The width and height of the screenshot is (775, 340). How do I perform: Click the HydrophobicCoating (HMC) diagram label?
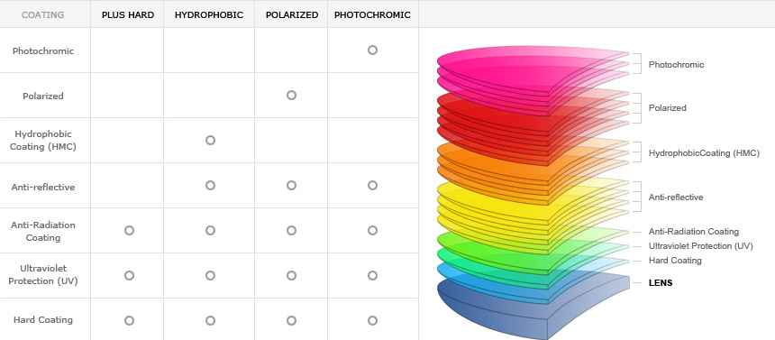[704, 153]
